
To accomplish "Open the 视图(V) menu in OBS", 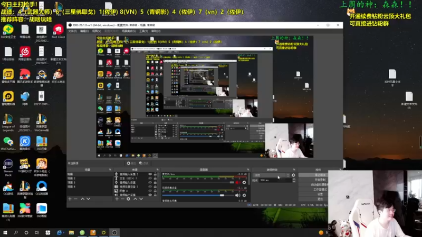I will point(97,31).
